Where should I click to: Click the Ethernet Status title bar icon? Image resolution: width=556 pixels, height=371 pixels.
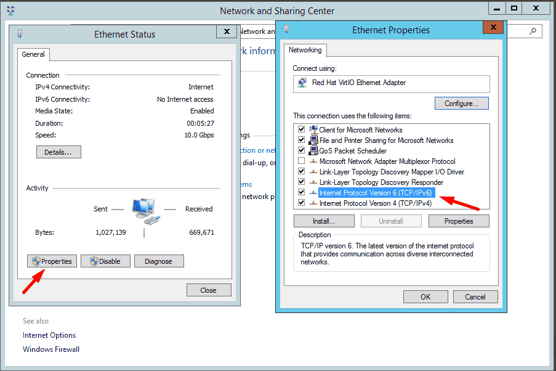tap(20, 34)
